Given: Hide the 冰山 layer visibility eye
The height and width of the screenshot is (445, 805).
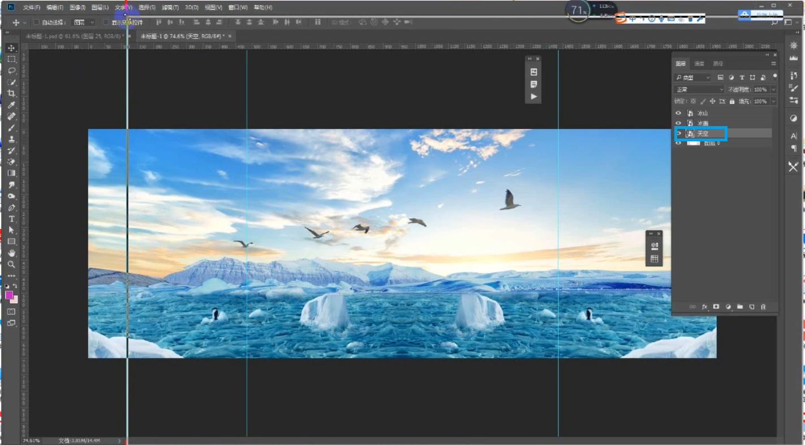Looking at the screenshot, I should pos(678,113).
